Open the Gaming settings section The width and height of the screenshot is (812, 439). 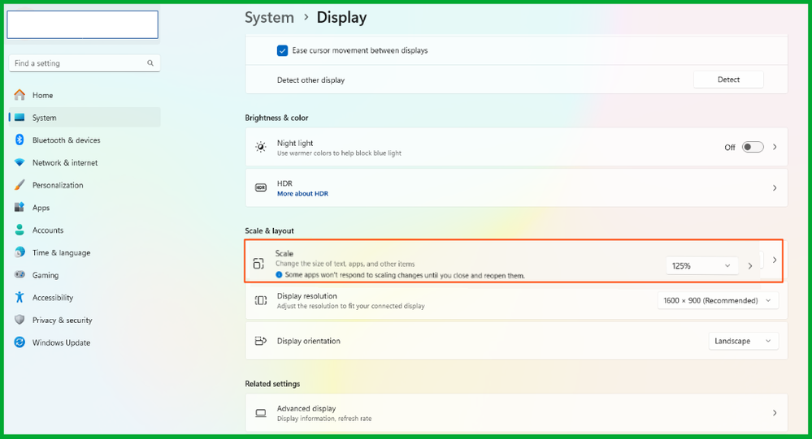click(x=46, y=275)
